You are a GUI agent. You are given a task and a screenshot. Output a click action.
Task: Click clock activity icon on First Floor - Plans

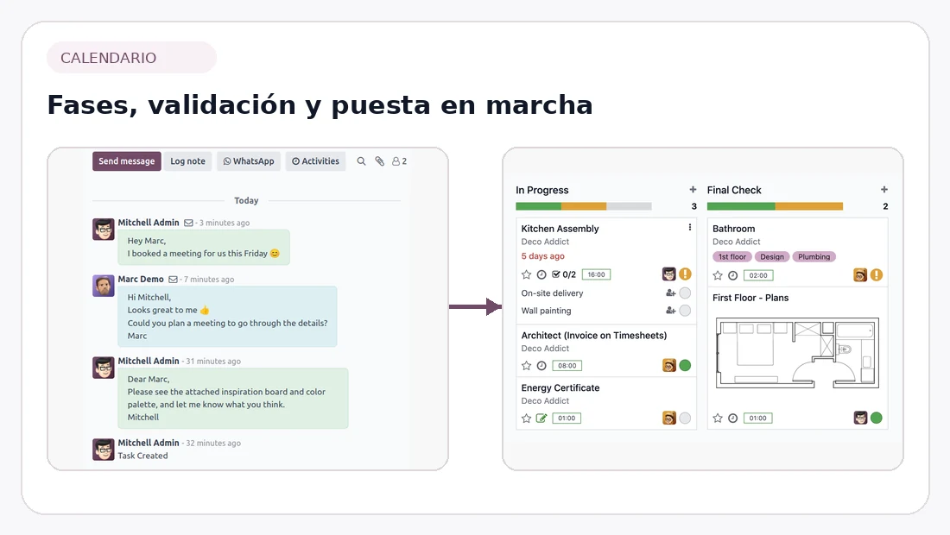[x=733, y=419]
